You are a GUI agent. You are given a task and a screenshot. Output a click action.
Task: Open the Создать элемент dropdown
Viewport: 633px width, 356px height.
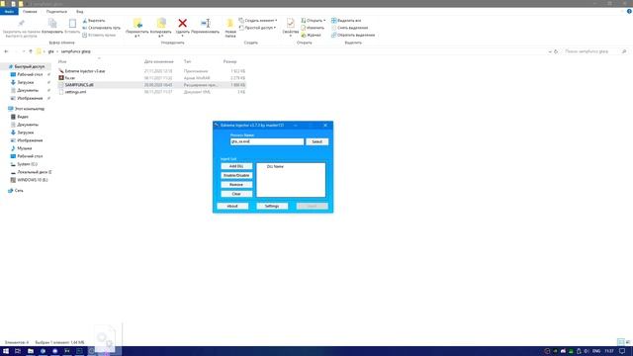point(258,20)
